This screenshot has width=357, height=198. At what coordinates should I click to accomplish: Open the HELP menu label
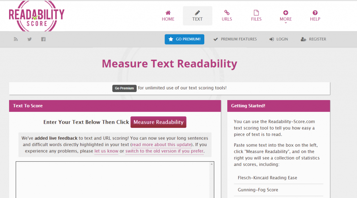point(315,19)
